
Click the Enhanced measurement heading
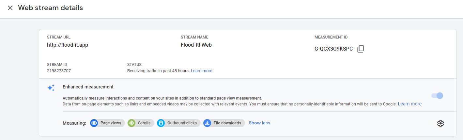[88, 87]
